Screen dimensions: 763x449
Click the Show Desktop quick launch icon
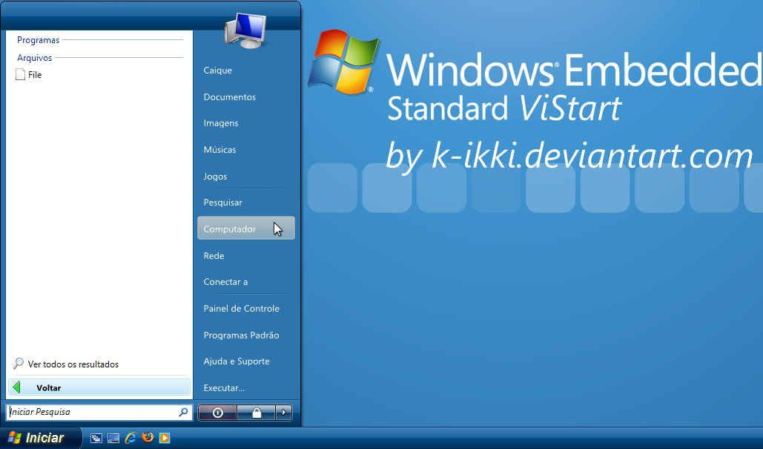point(113,438)
